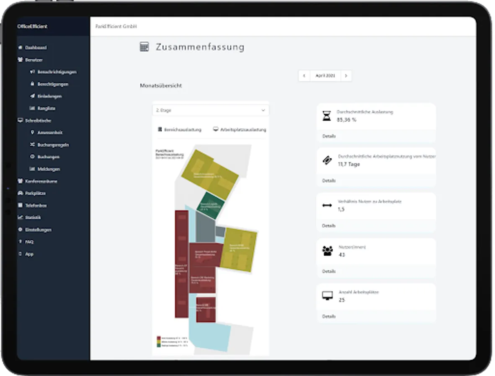
Task: Click the green legend swatch
Action: [159, 346]
